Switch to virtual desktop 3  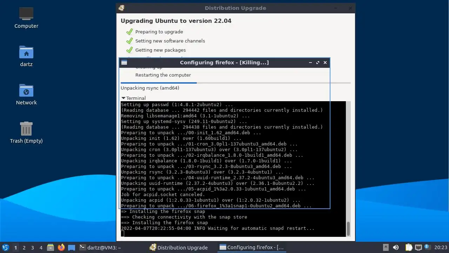pos(32,247)
